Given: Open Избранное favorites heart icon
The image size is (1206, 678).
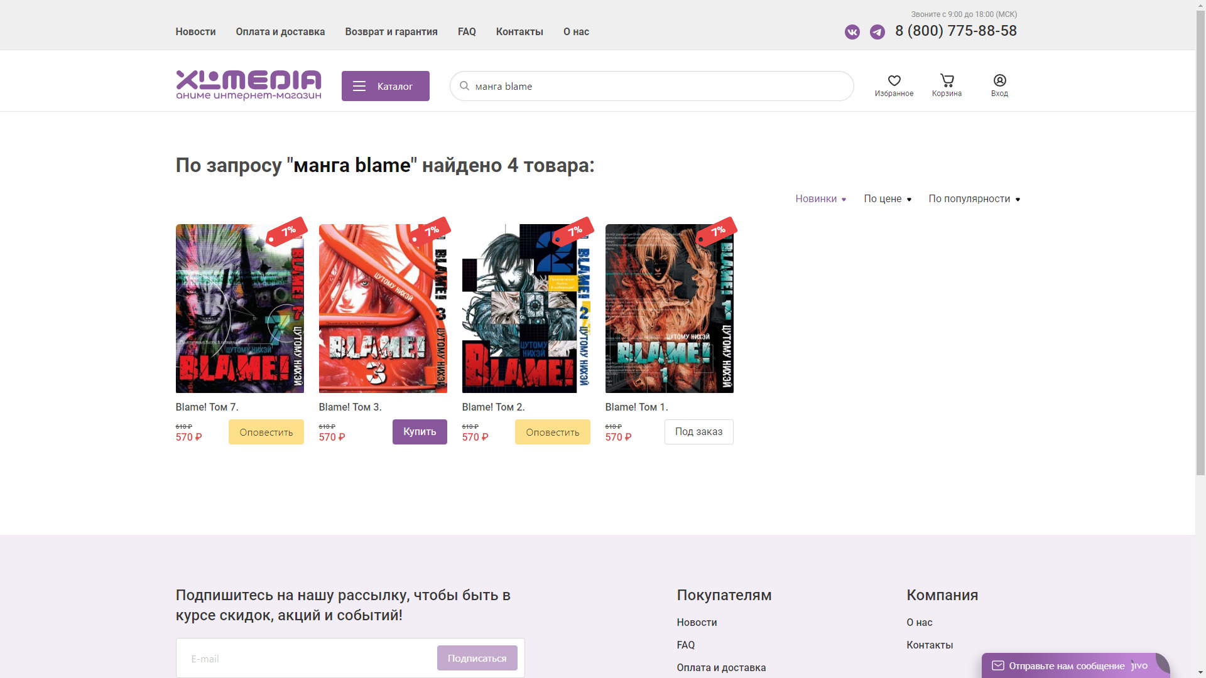Looking at the screenshot, I should pyautogui.click(x=894, y=80).
